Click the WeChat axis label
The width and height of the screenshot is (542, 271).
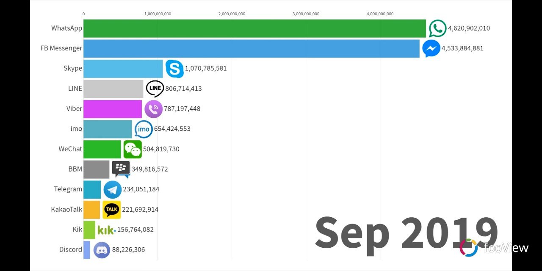[70, 149]
